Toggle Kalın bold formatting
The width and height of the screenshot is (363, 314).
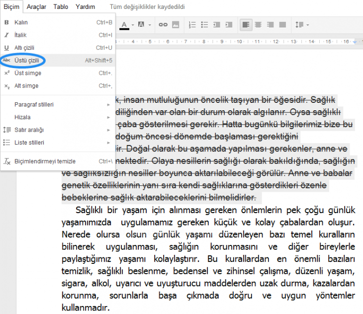(x=21, y=22)
